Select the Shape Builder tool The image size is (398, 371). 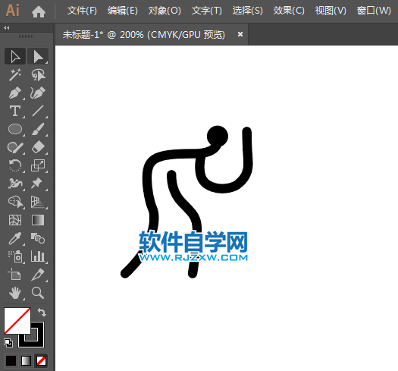tap(16, 202)
